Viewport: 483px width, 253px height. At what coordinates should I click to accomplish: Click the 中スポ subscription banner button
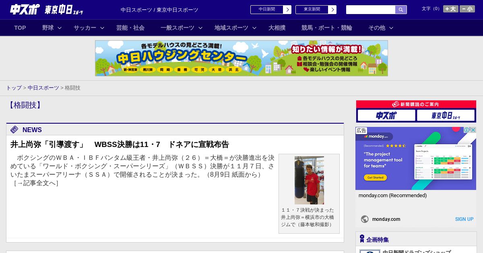click(x=386, y=115)
